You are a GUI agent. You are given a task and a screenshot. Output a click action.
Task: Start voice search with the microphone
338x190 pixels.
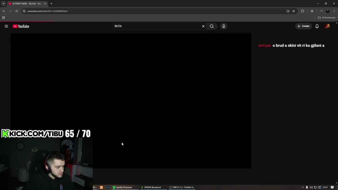tap(224, 26)
